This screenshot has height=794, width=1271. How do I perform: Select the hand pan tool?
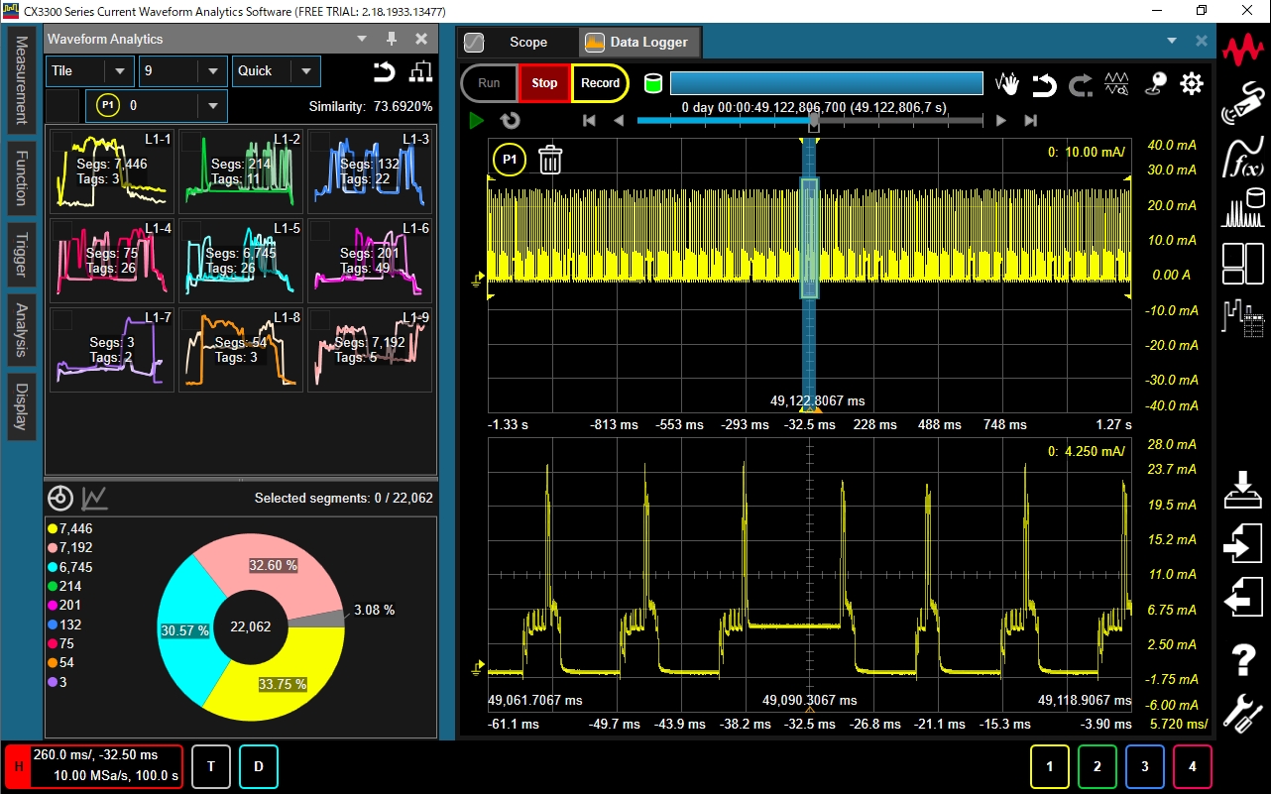click(x=1007, y=84)
